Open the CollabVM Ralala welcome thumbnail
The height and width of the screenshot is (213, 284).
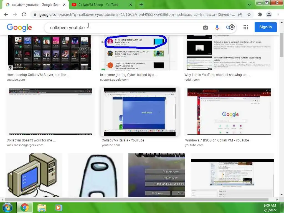click(140, 112)
